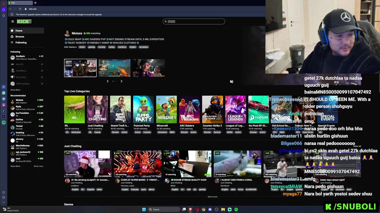The image size is (380, 213).
Task: Open INSANE STREAM QUALITY stream thumbnail
Action: click(188, 164)
